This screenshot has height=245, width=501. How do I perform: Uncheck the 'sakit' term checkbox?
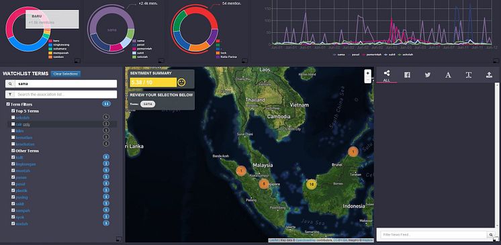[x=13, y=204]
